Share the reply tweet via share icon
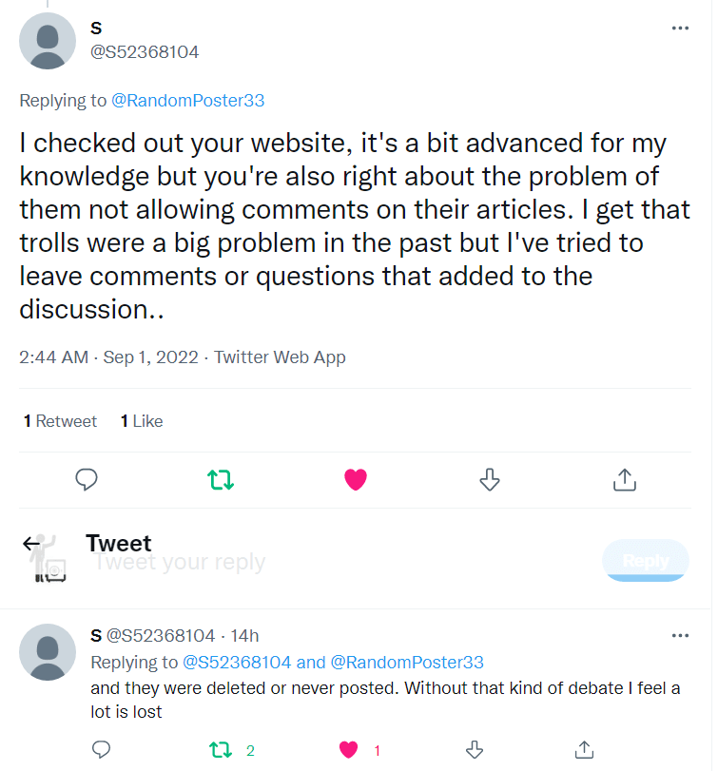 coord(586,750)
